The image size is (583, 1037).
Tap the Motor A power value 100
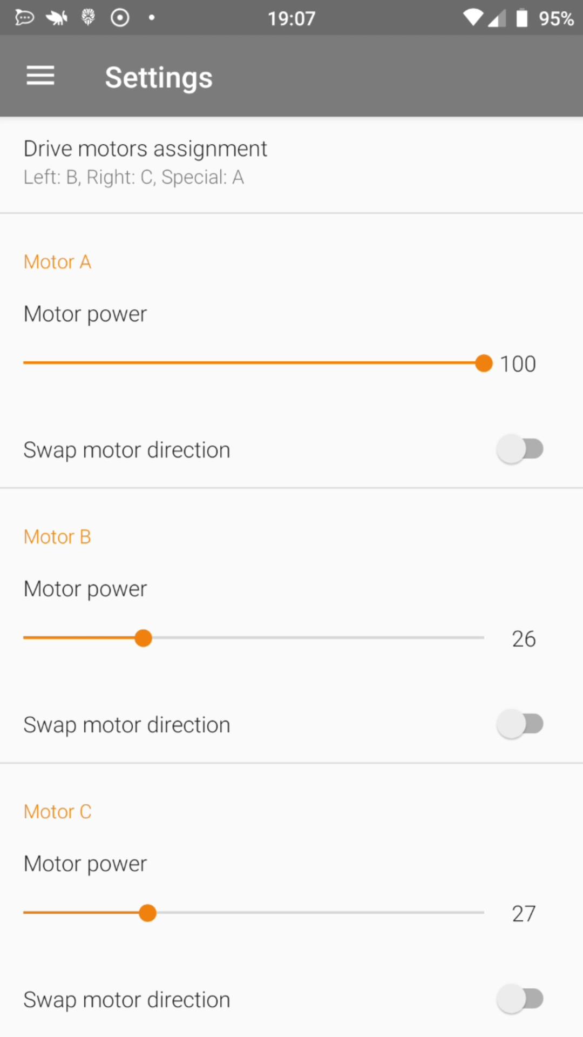pos(518,364)
